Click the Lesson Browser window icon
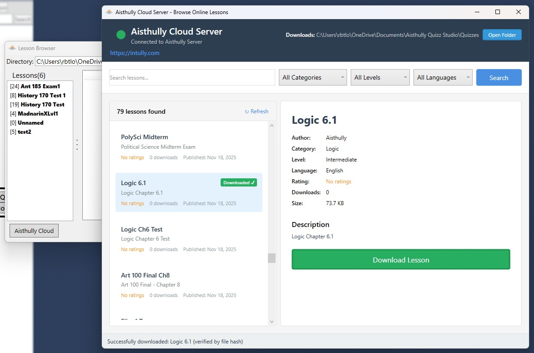 [12, 48]
